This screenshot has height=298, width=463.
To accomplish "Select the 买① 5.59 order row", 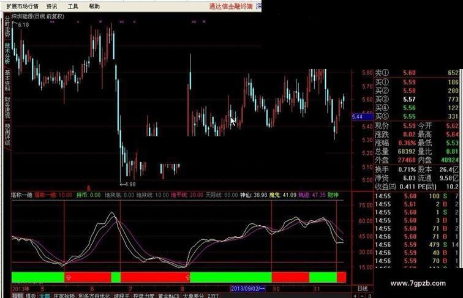I will (x=416, y=82).
